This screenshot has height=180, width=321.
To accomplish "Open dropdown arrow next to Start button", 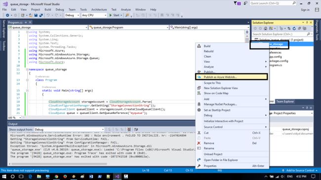I will (x=121, y=15).
